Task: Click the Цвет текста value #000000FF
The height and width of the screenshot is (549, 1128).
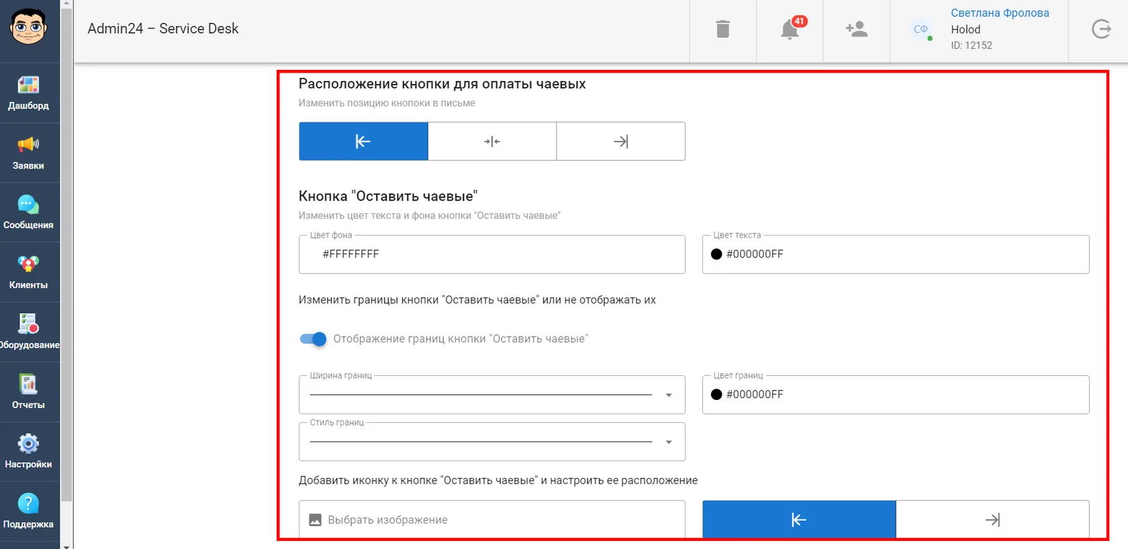Action: [x=755, y=254]
